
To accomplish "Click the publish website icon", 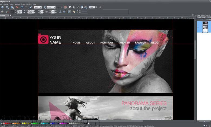I will click(85, 7).
